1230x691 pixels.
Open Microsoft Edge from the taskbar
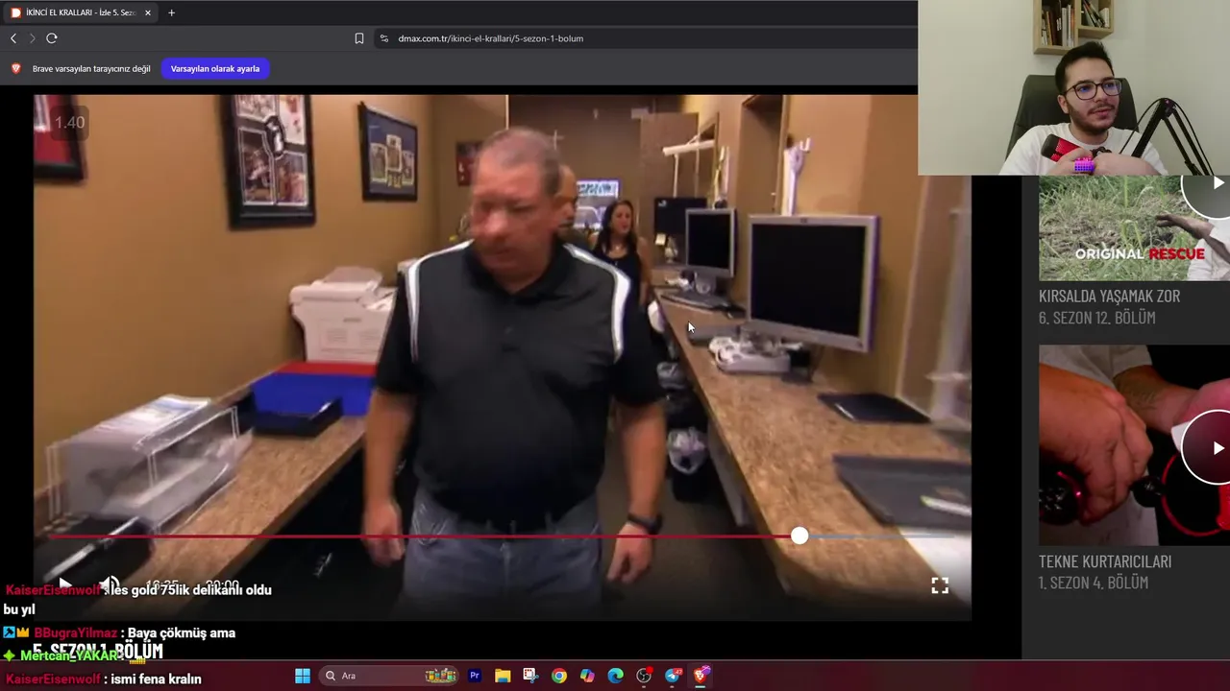616,676
